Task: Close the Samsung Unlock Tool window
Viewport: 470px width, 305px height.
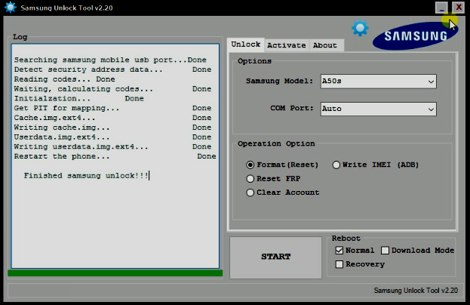Action: 459,8
